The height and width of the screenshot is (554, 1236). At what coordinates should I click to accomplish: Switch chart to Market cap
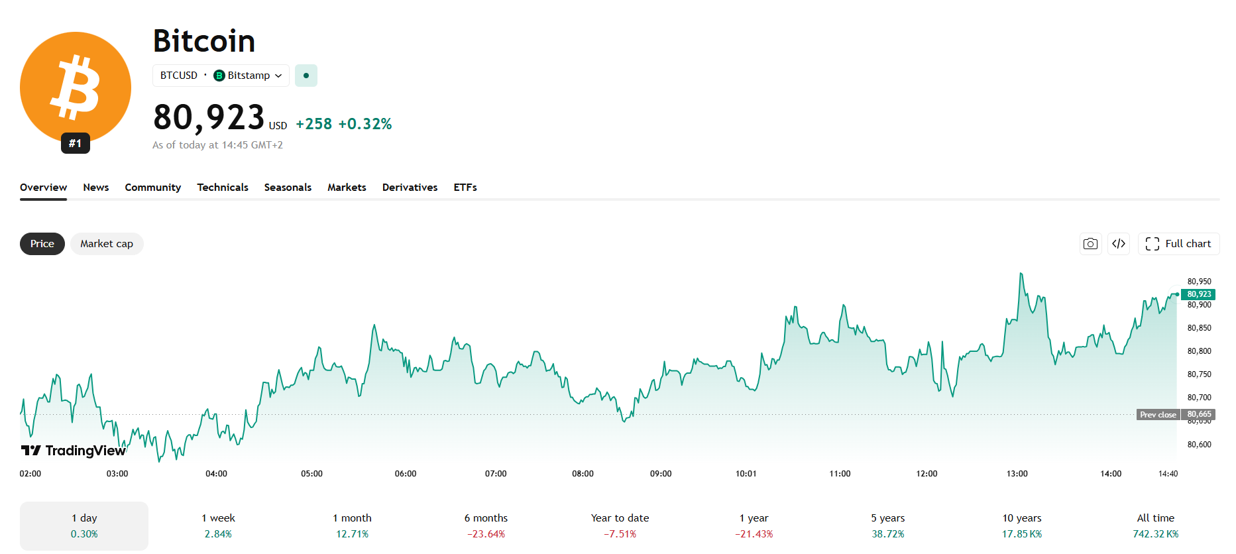point(107,244)
